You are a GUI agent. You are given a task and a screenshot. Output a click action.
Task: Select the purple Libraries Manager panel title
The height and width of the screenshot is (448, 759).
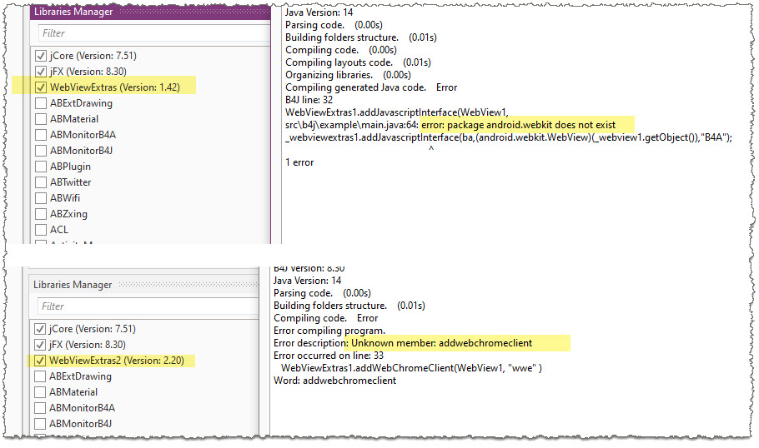(x=73, y=12)
